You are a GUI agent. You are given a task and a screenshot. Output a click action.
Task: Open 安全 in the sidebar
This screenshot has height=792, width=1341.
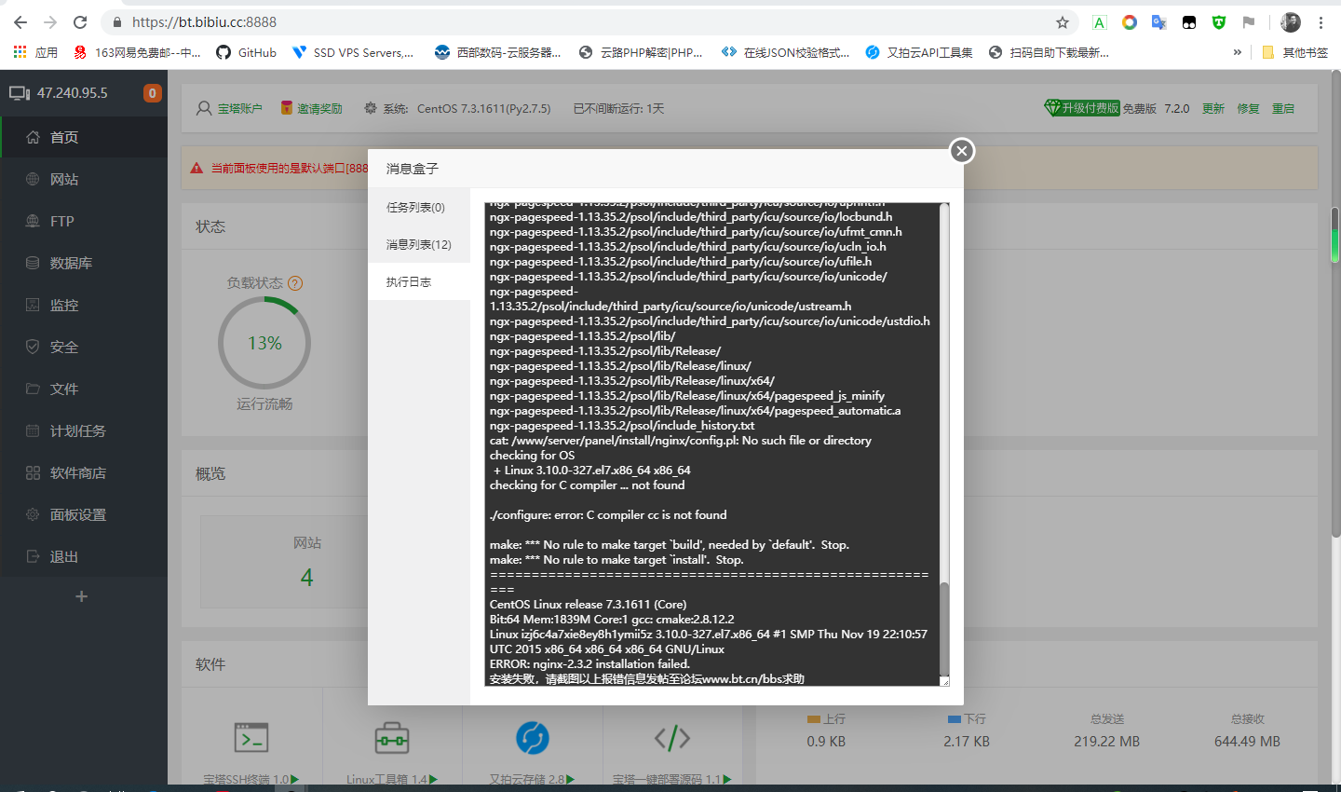tap(84, 348)
